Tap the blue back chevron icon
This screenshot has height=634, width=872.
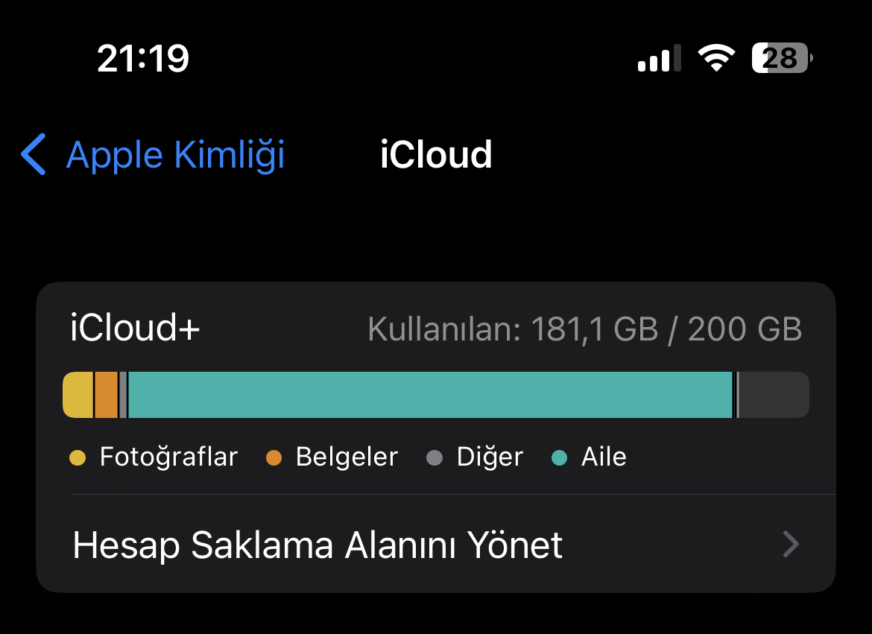click(x=34, y=154)
